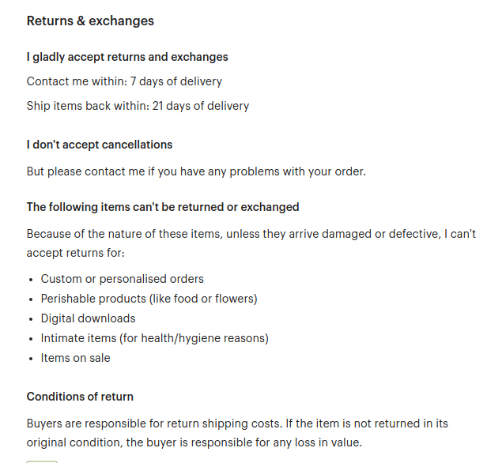Click 'But please contact me' sentence
487x463 pixels.
pos(196,171)
